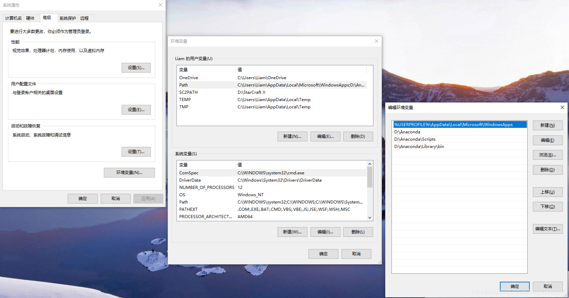569x298 pixels.
Task: Click 新建(N) in edit variable dialog
Action: pos(548,125)
